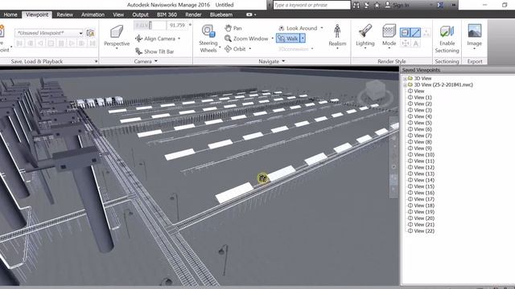This screenshot has height=289, width=515.
Task: Open the render Mode cube menu
Action: (389, 37)
